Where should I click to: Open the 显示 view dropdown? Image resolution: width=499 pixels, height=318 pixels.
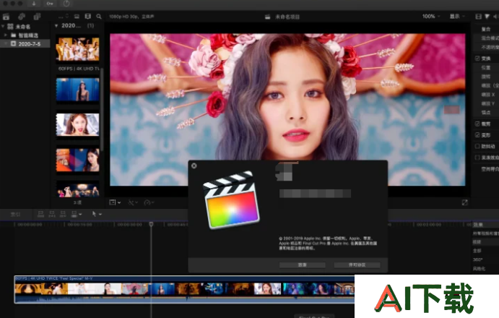tap(457, 16)
